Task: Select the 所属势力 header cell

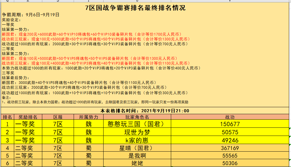Action: click(x=88, y=117)
